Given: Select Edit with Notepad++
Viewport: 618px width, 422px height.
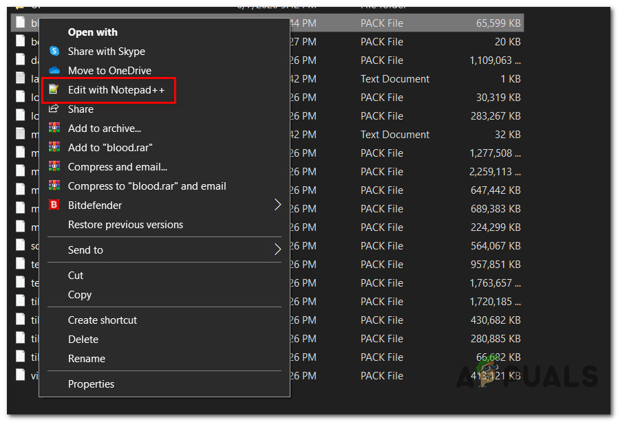Looking at the screenshot, I should [x=116, y=90].
